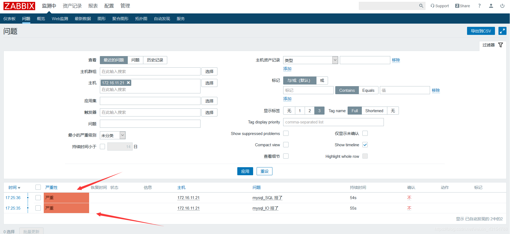Screen dimensions: 510x234
Task: Sort by 时间 column arrow
Action: 19,188
